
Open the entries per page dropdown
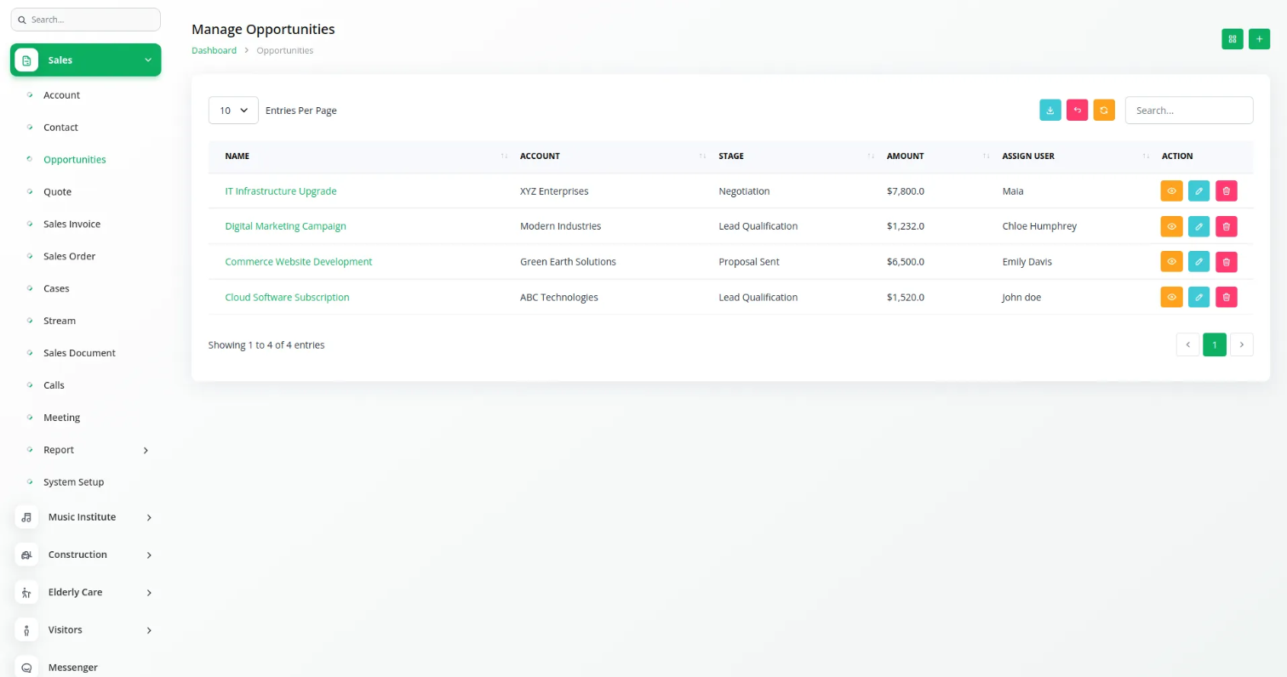[x=233, y=111]
